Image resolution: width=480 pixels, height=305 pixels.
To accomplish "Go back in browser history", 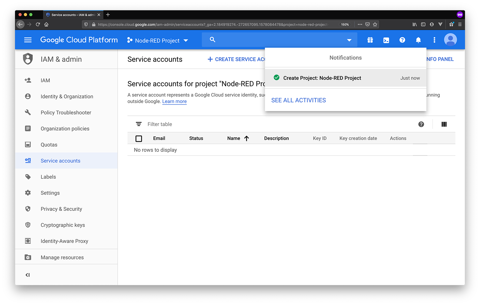I will 20,25.
